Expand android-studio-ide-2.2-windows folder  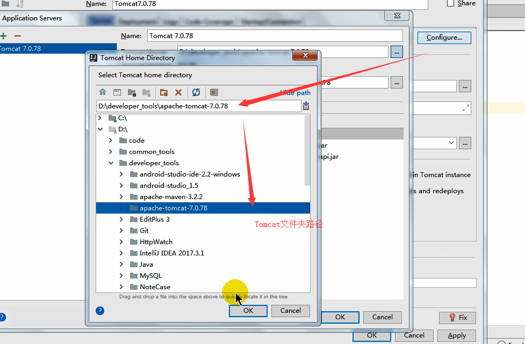121,174
